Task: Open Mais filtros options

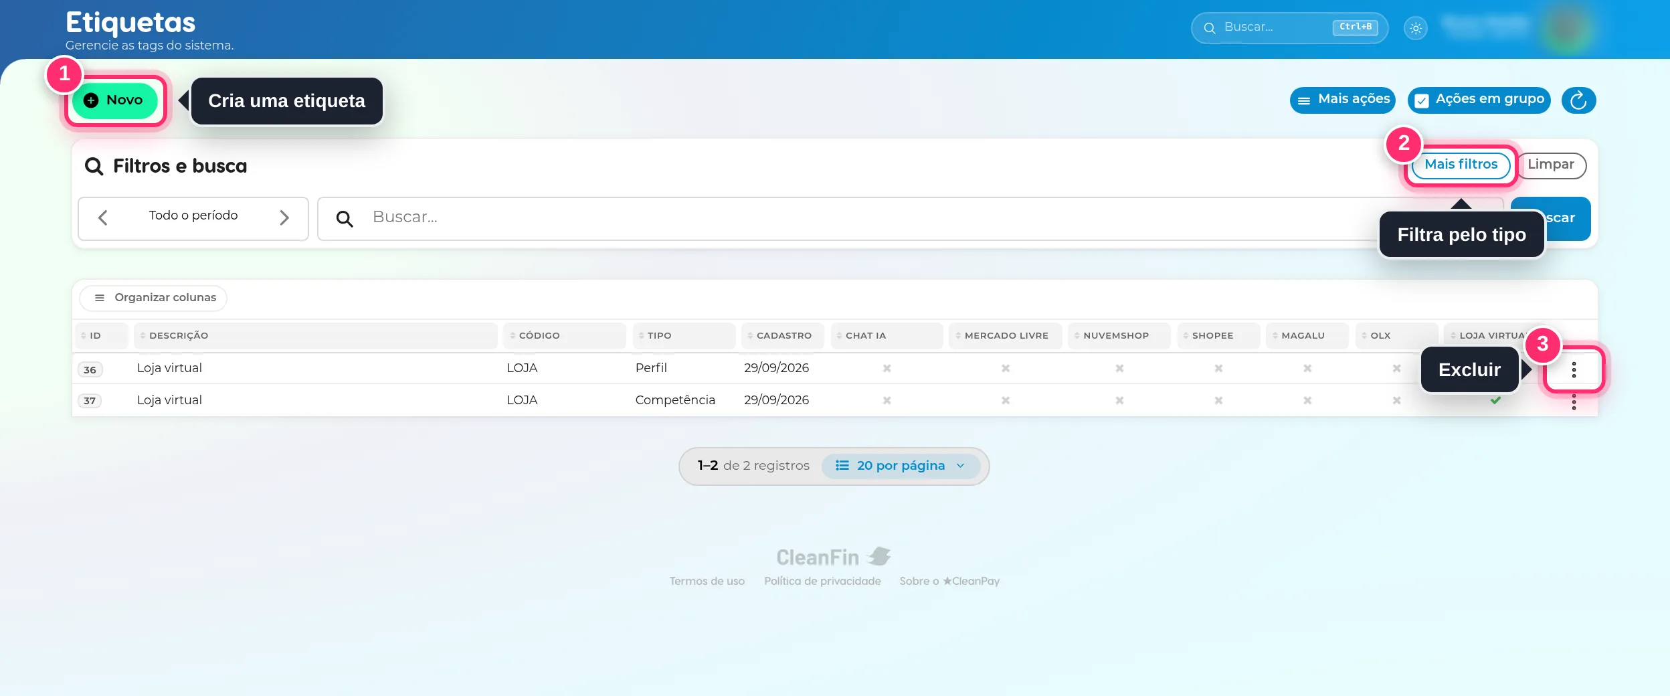Action: [1461, 165]
